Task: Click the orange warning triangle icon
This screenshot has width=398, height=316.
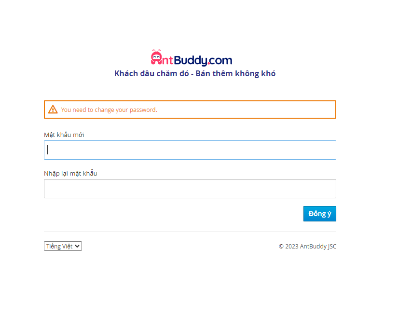Action: (53, 110)
